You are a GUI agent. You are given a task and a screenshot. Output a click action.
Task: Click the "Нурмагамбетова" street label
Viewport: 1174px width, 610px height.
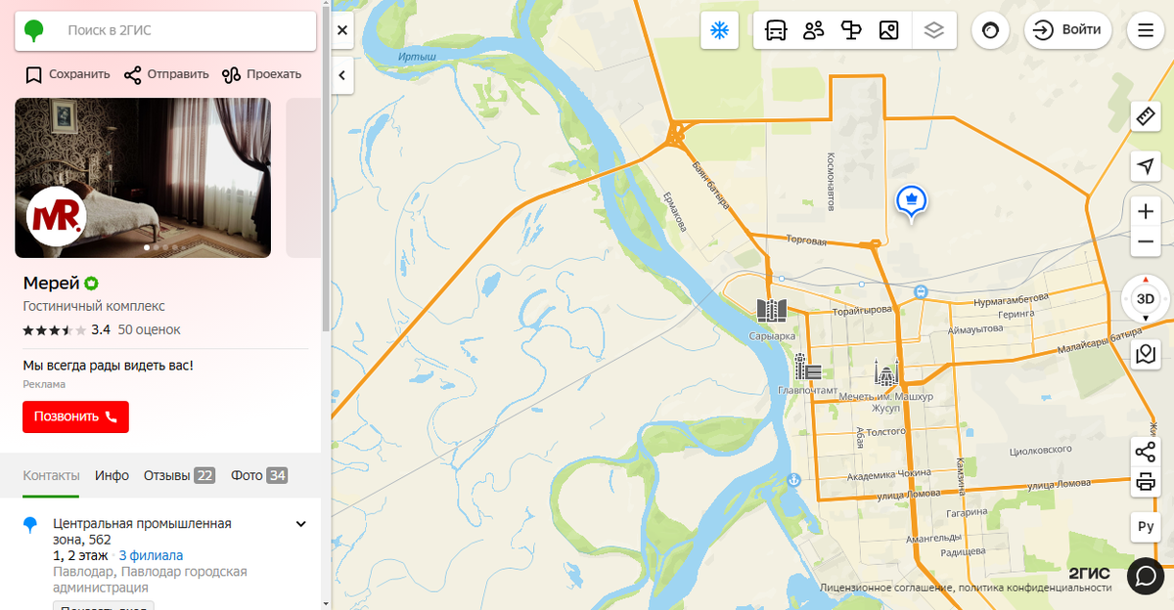(x=1012, y=298)
